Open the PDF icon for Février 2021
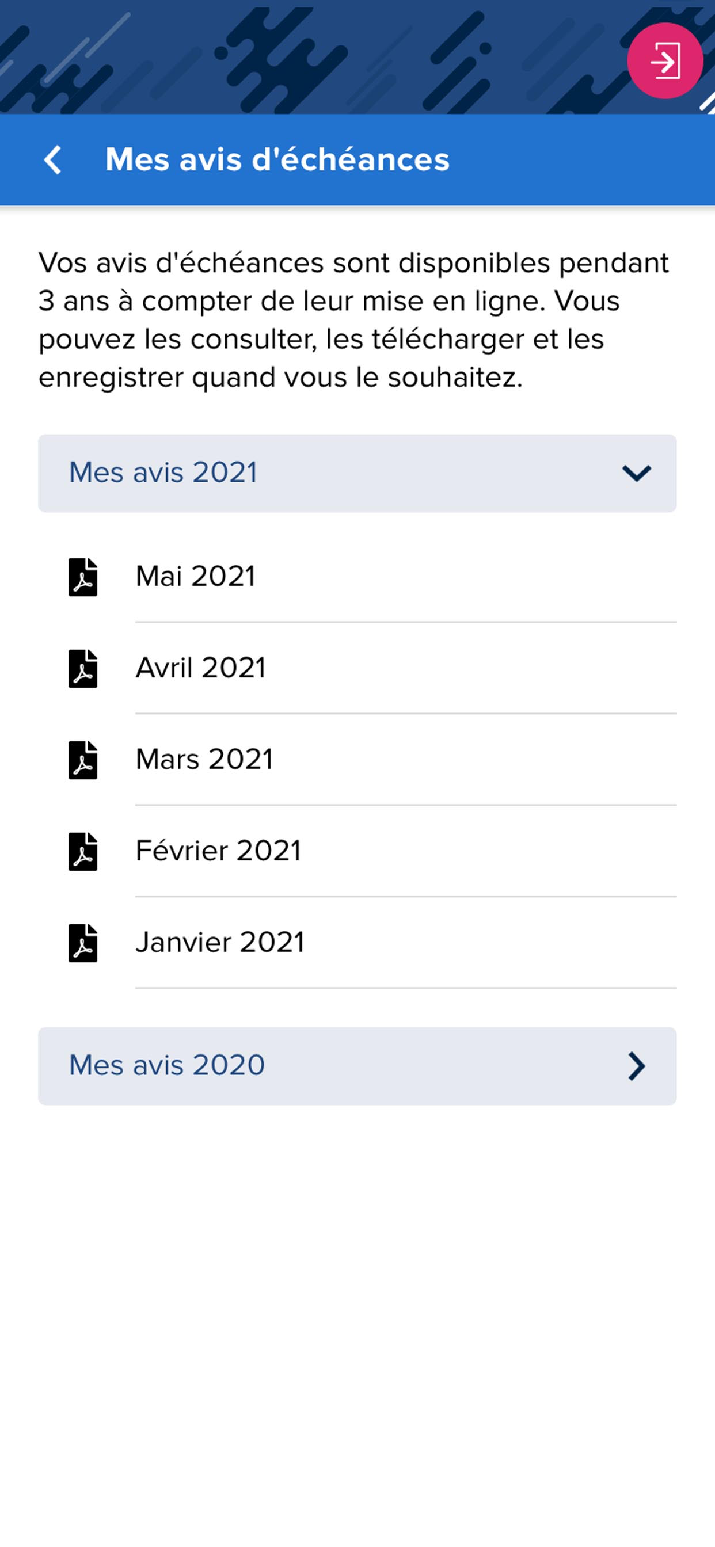The image size is (715, 1547). click(x=83, y=852)
